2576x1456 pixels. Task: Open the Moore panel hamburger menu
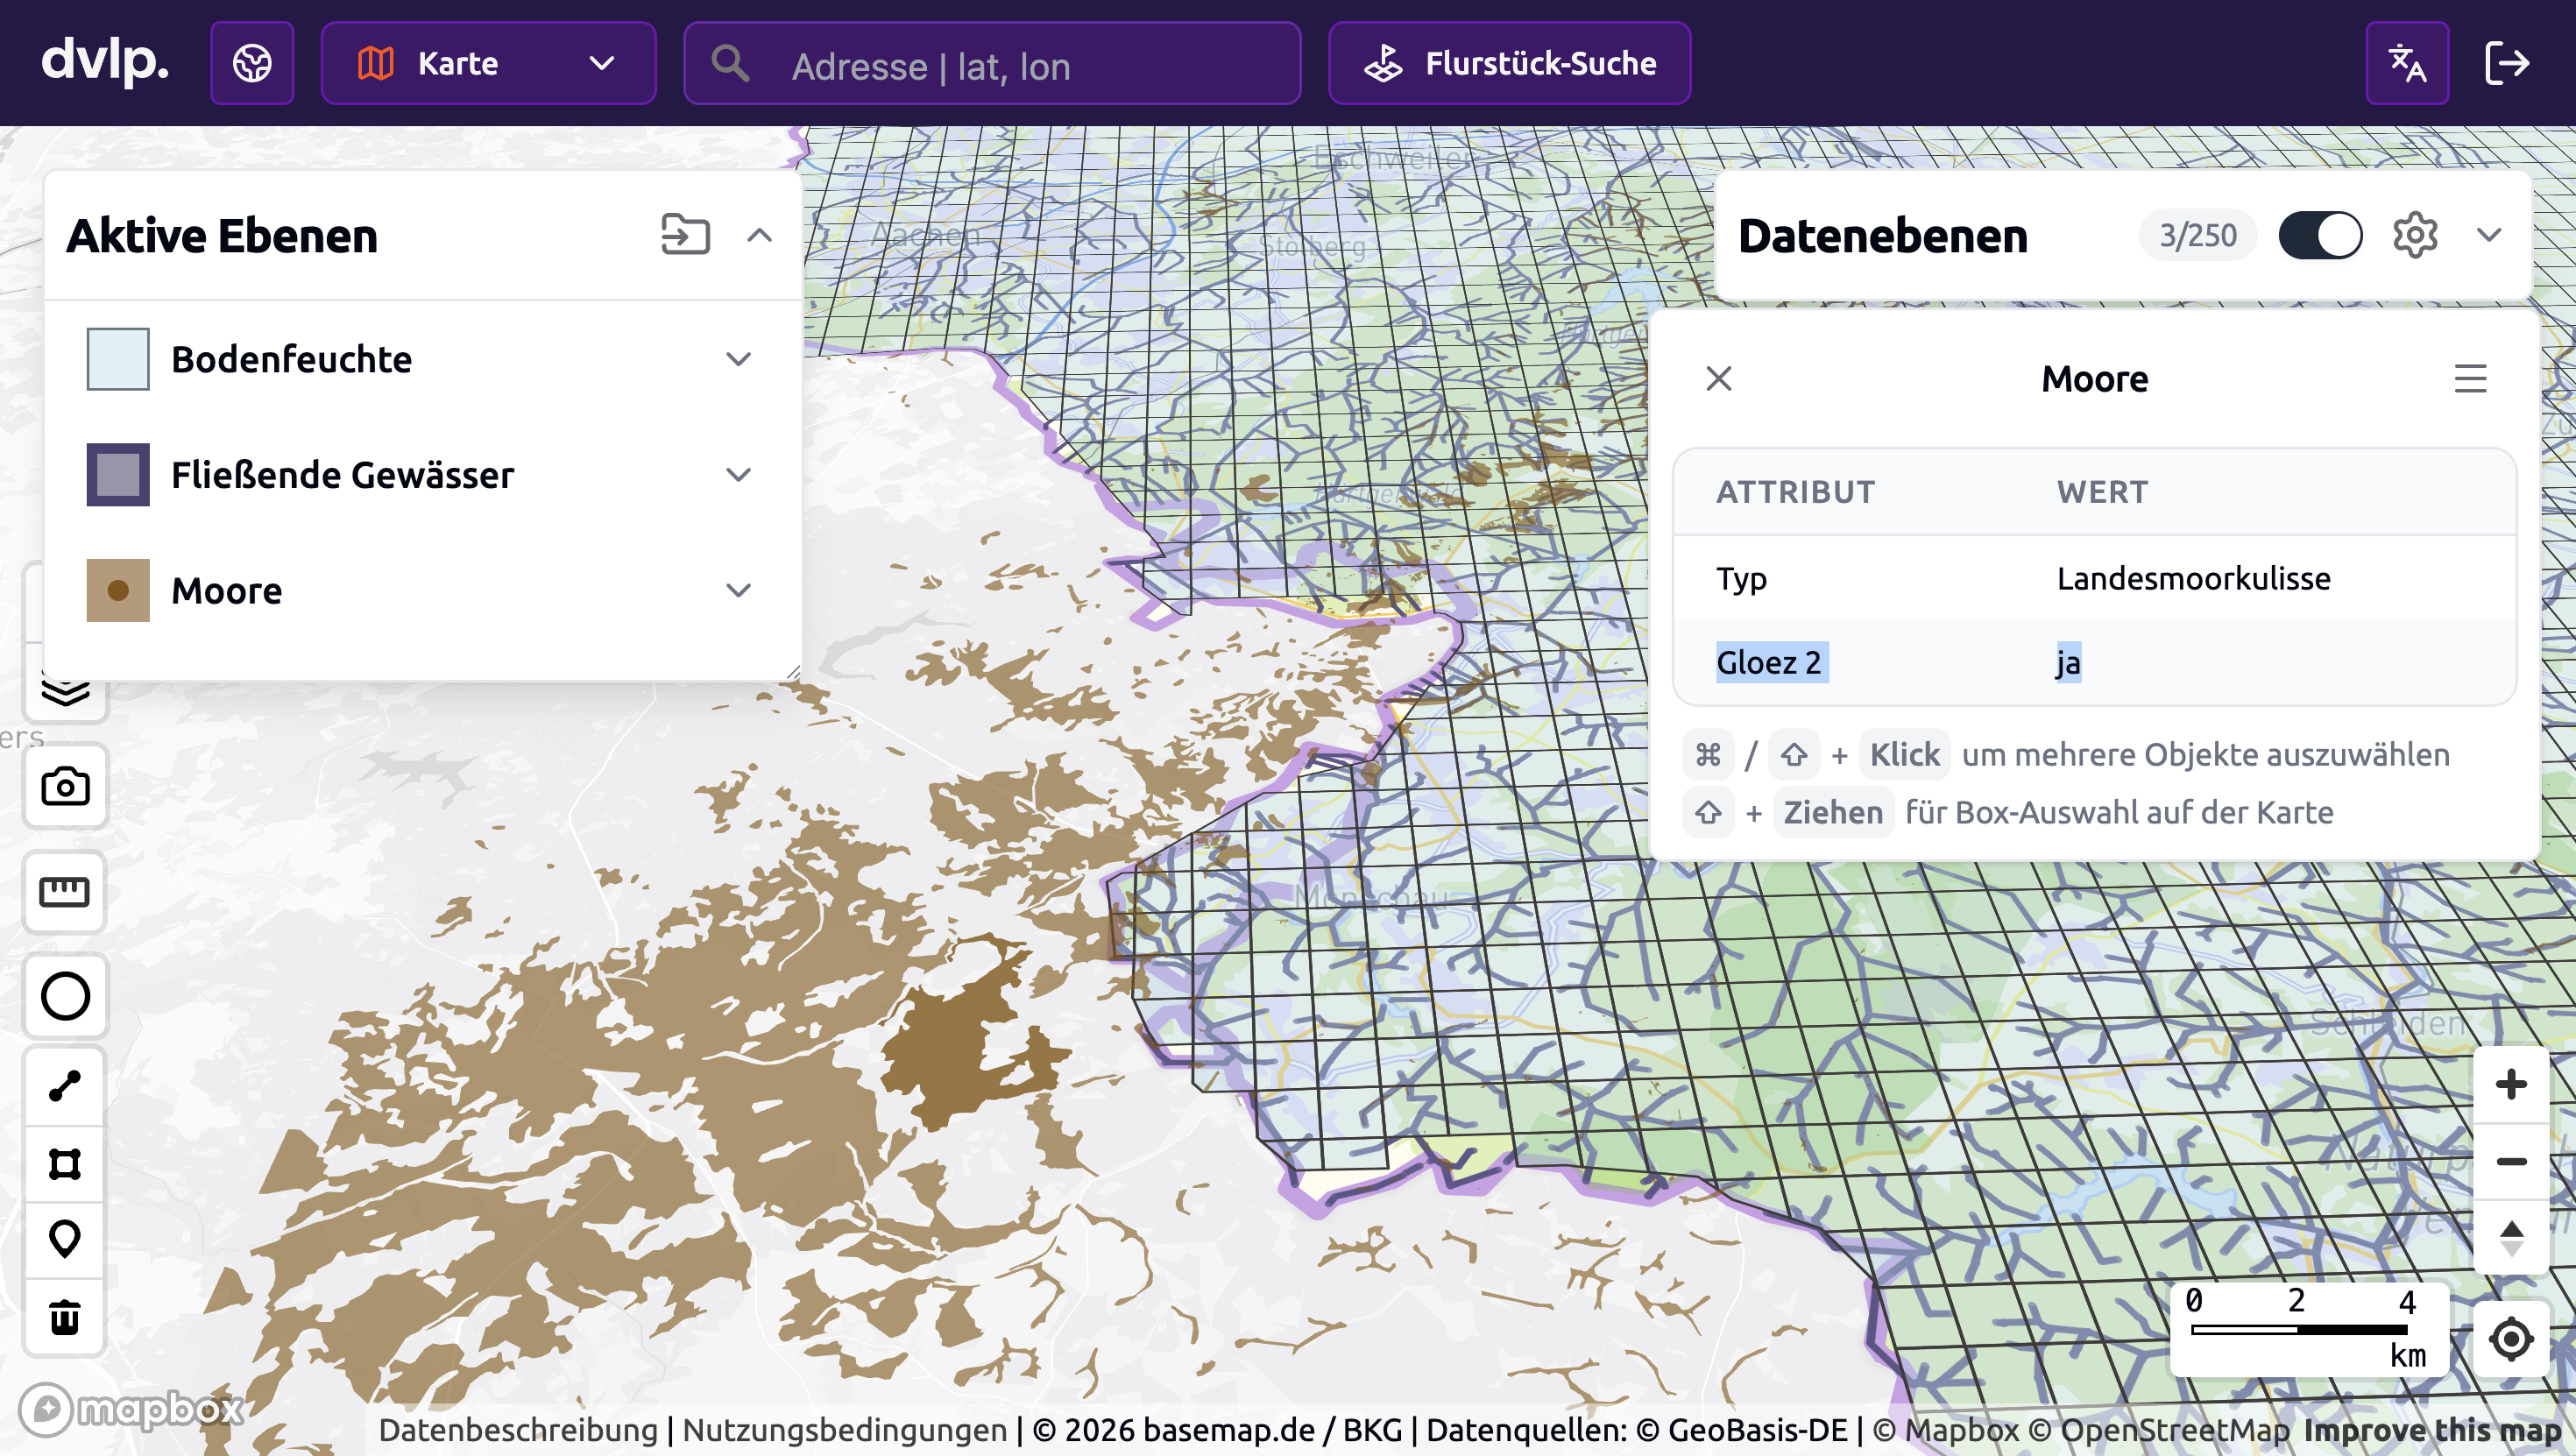pos(2470,378)
